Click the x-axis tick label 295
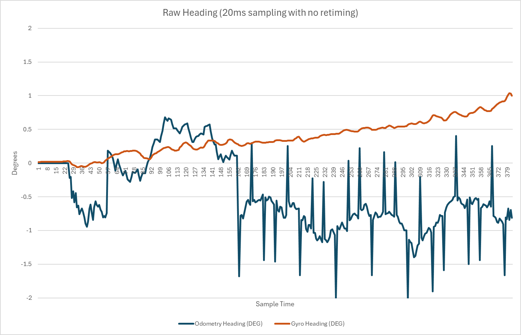Screen dimensions: 521x335 pos(403,172)
